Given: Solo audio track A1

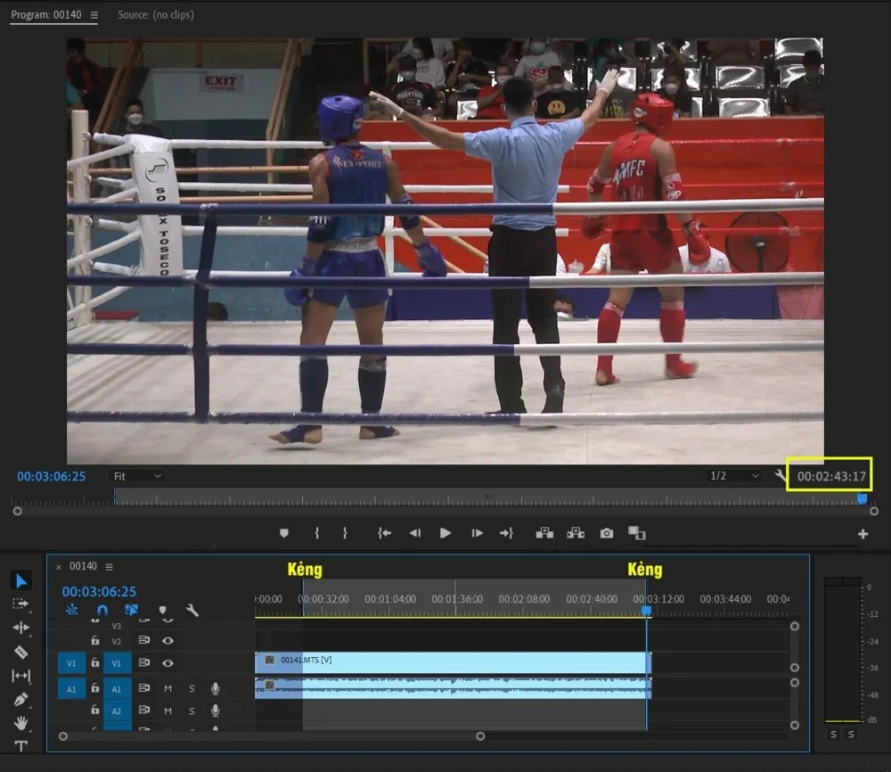Looking at the screenshot, I should 192,688.
